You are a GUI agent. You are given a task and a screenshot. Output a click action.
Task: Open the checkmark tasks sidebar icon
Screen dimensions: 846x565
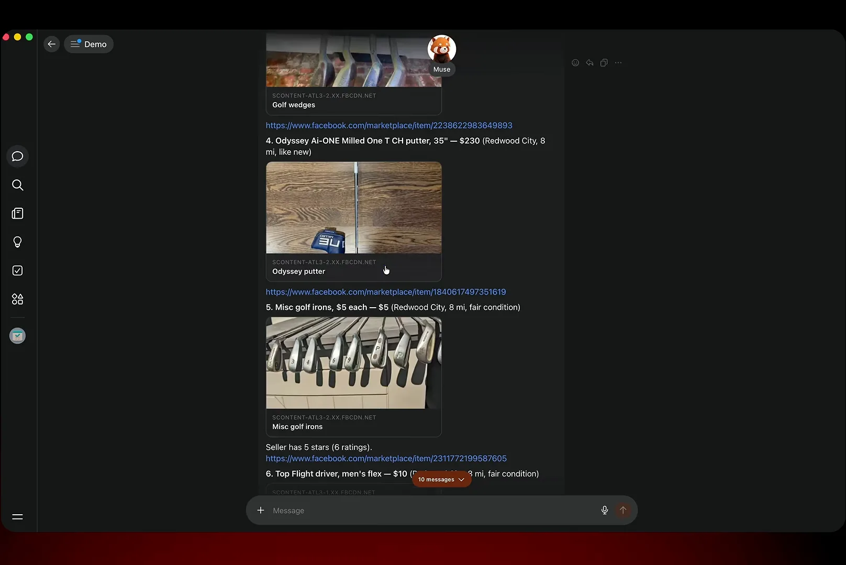[17, 270]
